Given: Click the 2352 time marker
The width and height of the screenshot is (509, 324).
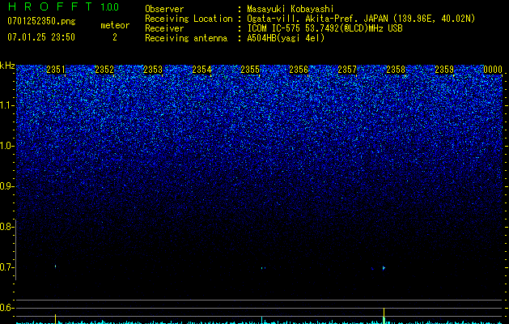Looking at the screenshot, I should point(104,70).
